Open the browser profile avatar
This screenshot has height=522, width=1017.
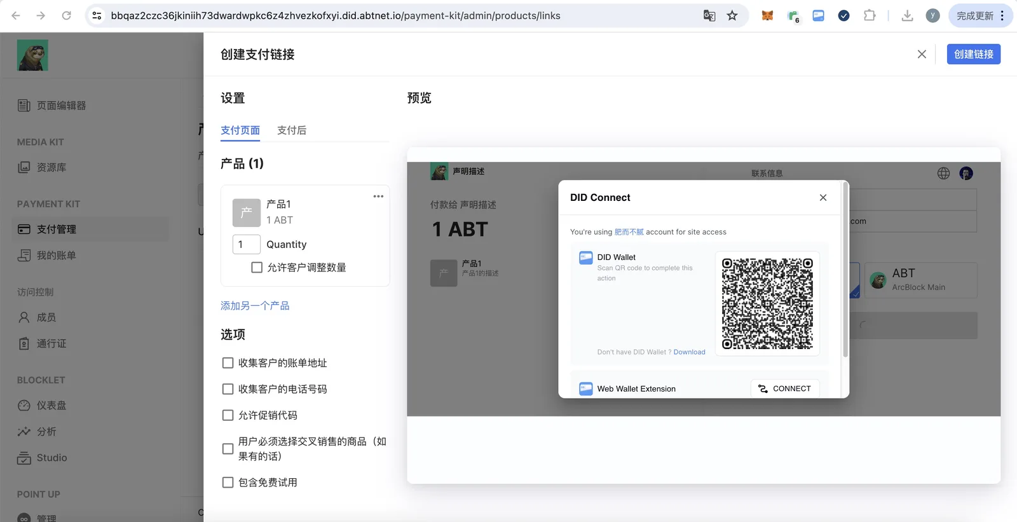(x=932, y=15)
